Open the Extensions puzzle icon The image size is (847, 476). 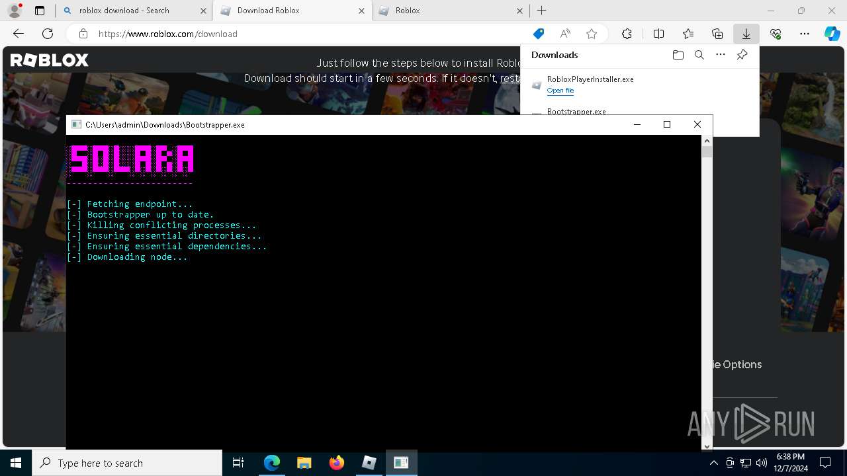pyautogui.click(x=627, y=34)
